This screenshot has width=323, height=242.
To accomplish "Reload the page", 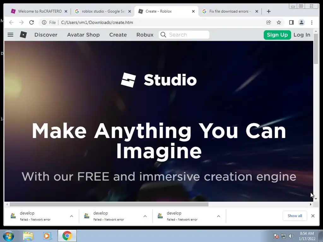I will click(x=32, y=22).
